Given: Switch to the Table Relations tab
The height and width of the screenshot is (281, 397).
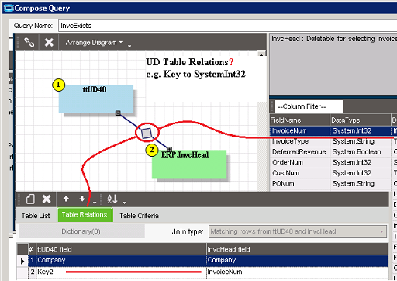Looking at the screenshot, I should [x=85, y=215].
